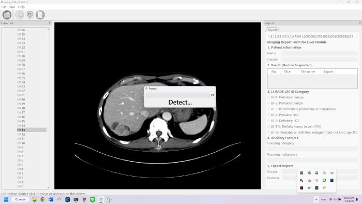Click the Doctor input field
Image resolution: width=362 pixels, height=204 pixels.
pos(320,172)
